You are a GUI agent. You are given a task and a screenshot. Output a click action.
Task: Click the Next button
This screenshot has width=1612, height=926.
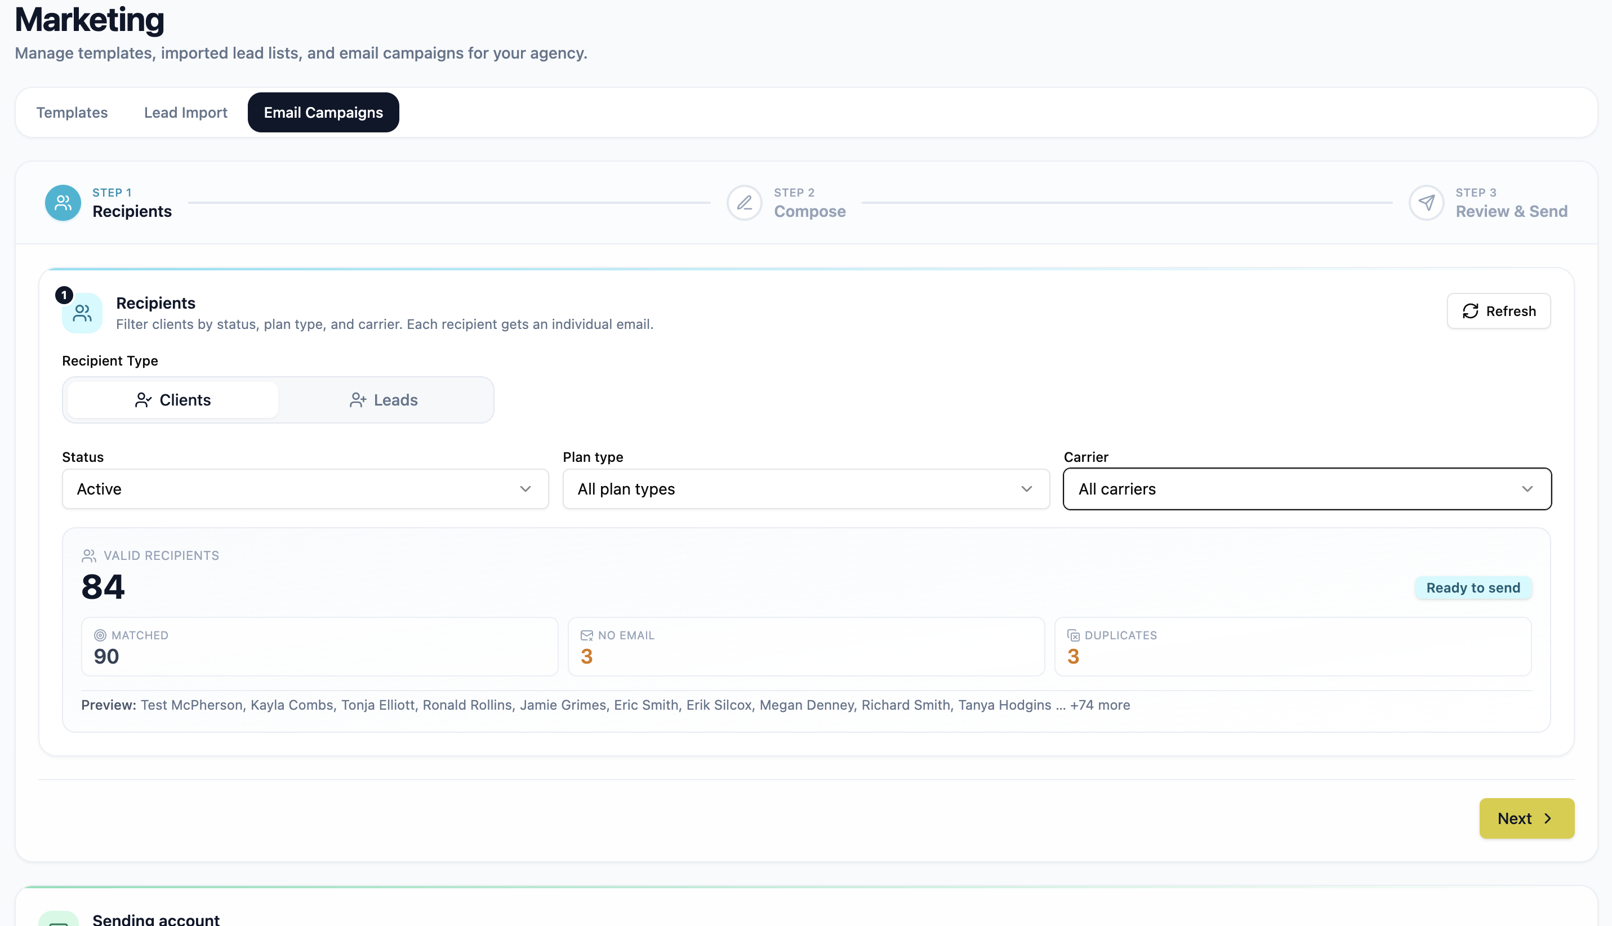(1526, 818)
